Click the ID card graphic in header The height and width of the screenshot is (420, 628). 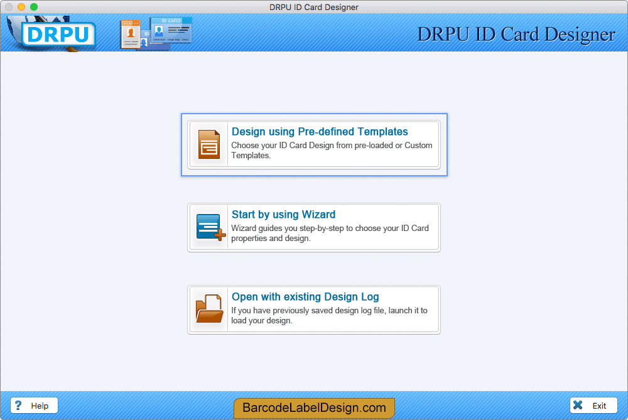pos(156,34)
